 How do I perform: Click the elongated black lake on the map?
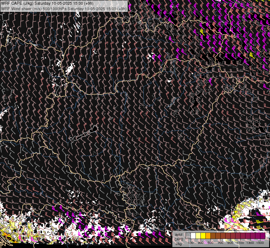(x=84, y=133)
